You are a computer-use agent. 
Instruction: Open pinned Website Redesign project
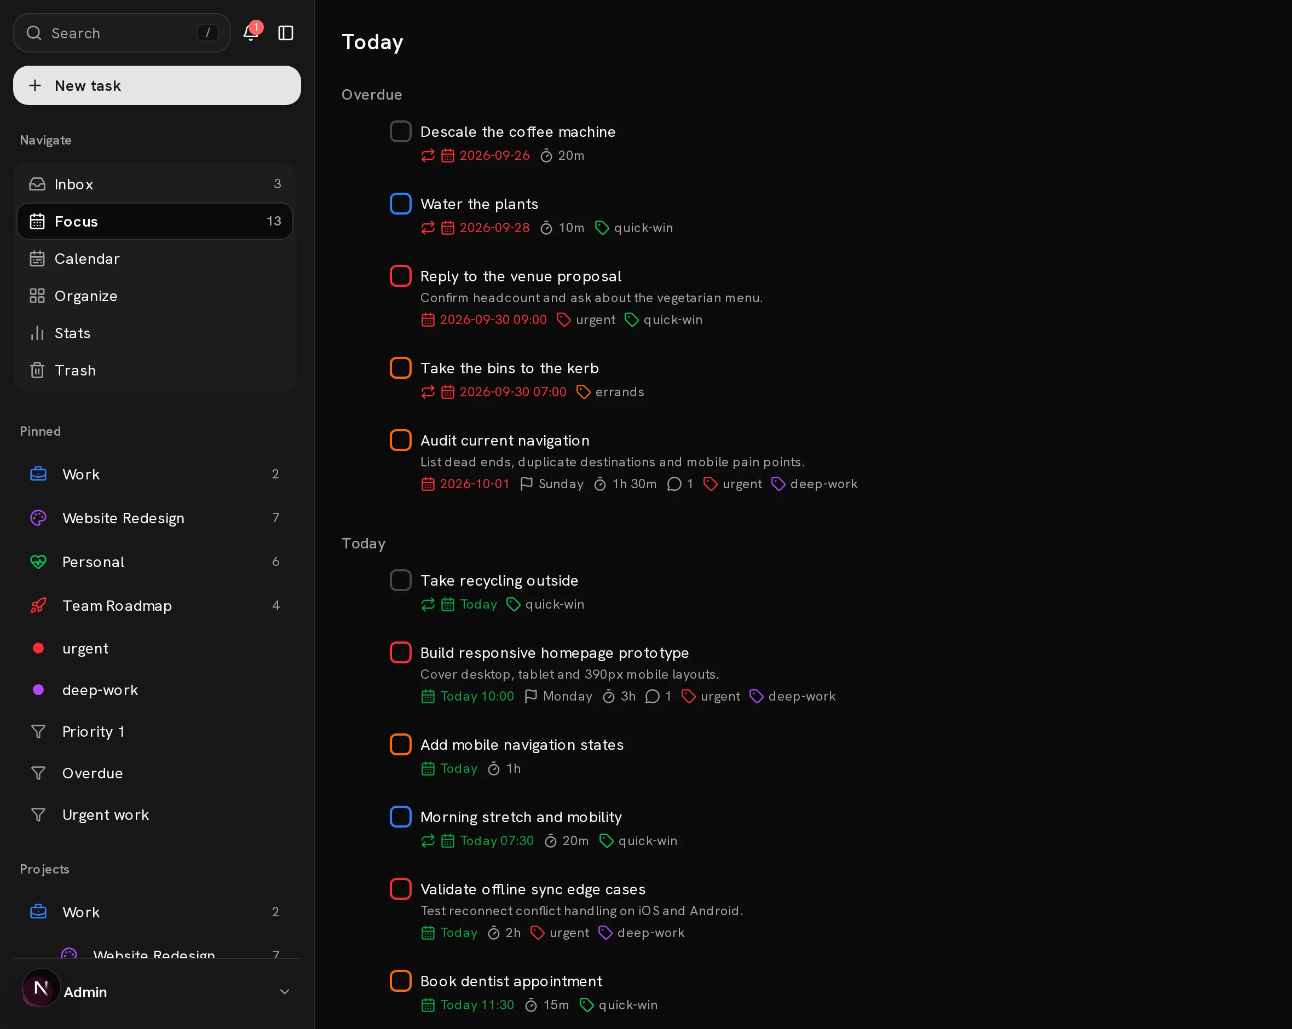(x=155, y=518)
